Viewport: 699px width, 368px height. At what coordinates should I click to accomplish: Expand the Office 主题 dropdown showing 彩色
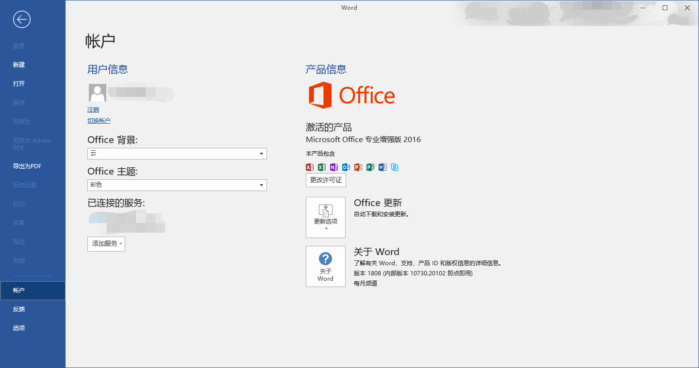tap(177, 185)
